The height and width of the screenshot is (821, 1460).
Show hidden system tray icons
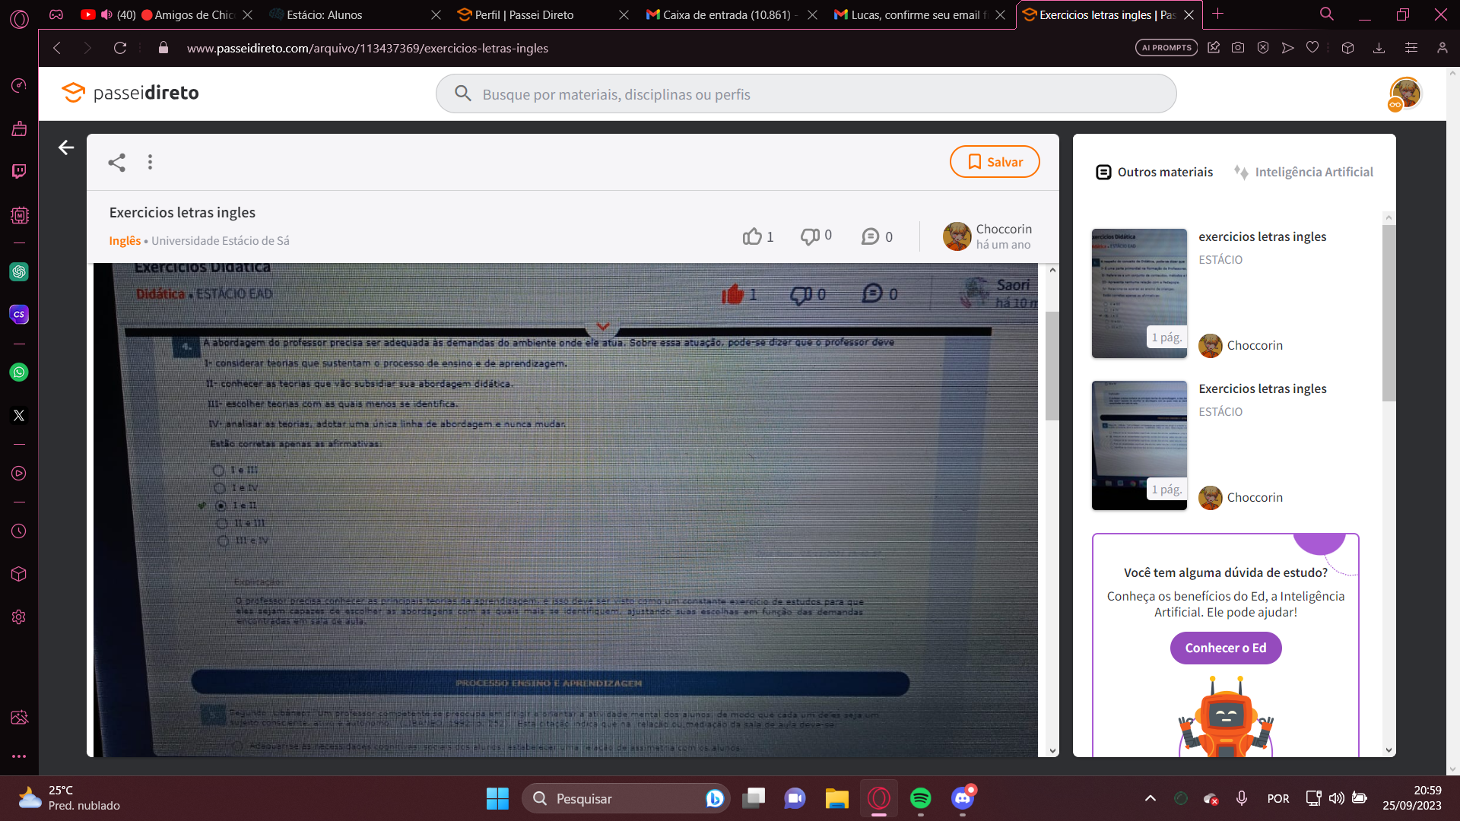(x=1150, y=798)
